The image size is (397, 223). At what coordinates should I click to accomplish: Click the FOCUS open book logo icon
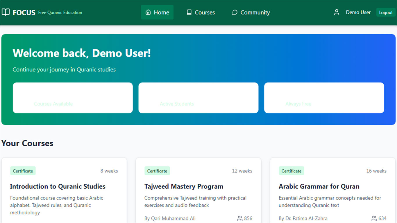[6, 12]
